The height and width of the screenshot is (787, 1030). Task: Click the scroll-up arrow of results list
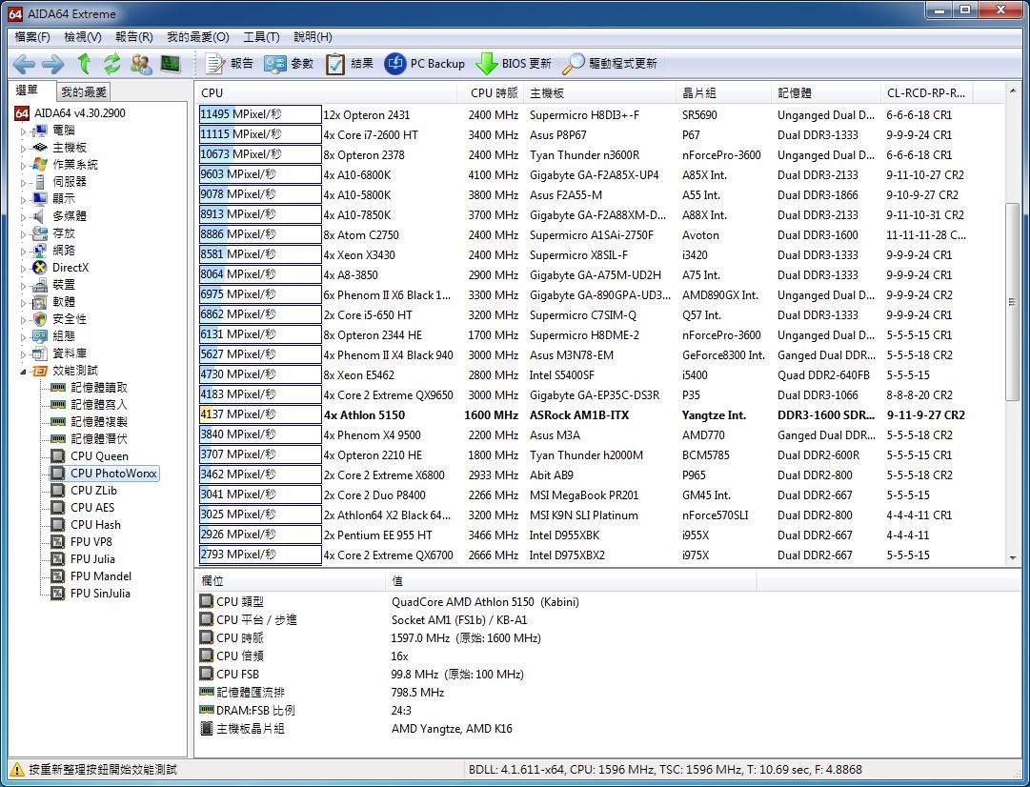(x=1012, y=90)
